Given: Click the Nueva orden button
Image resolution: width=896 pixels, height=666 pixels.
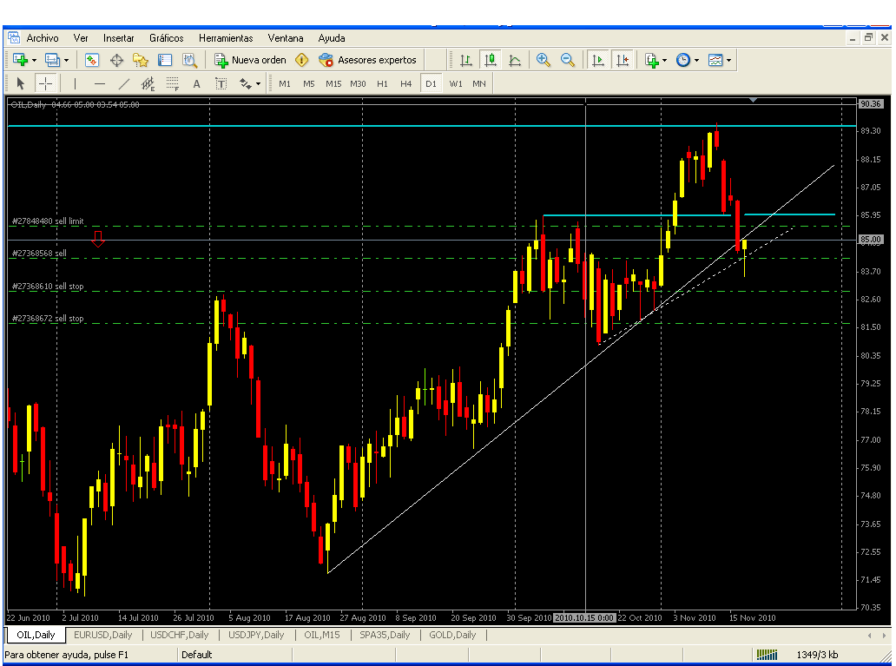Looking at the screenshot, I should coord(250,60).
